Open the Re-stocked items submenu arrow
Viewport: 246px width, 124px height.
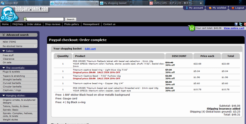coord(35,46)
